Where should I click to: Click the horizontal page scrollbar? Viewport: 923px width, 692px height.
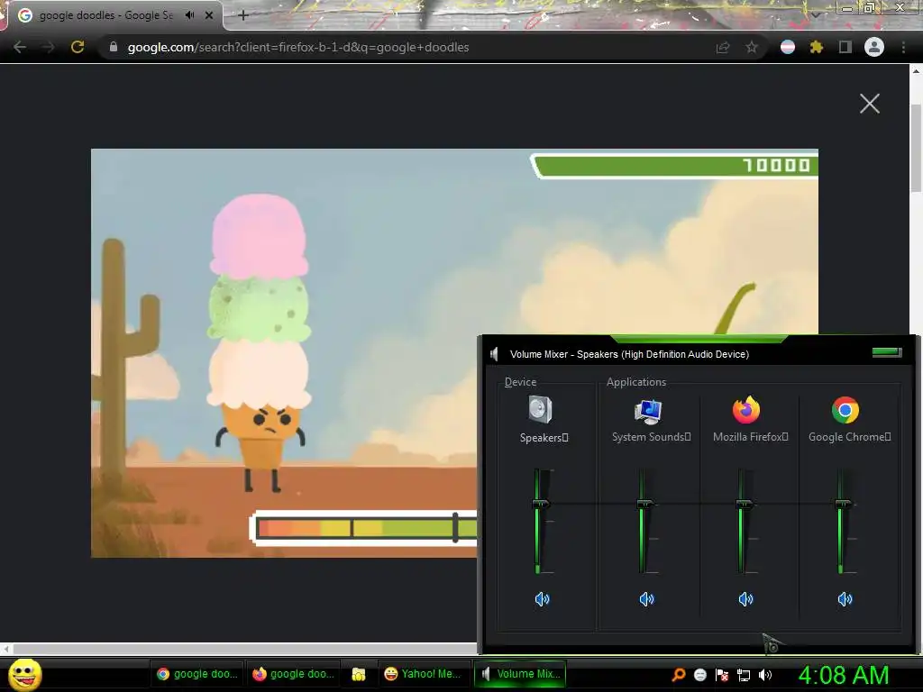coord(244,649)
